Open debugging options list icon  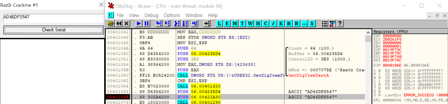tap(324, 24)
